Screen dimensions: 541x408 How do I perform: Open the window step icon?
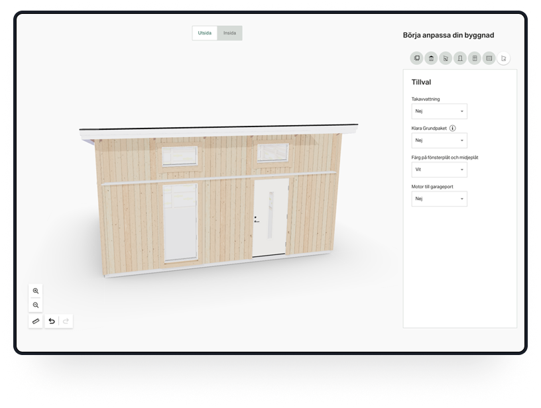[x=475, y=58]
